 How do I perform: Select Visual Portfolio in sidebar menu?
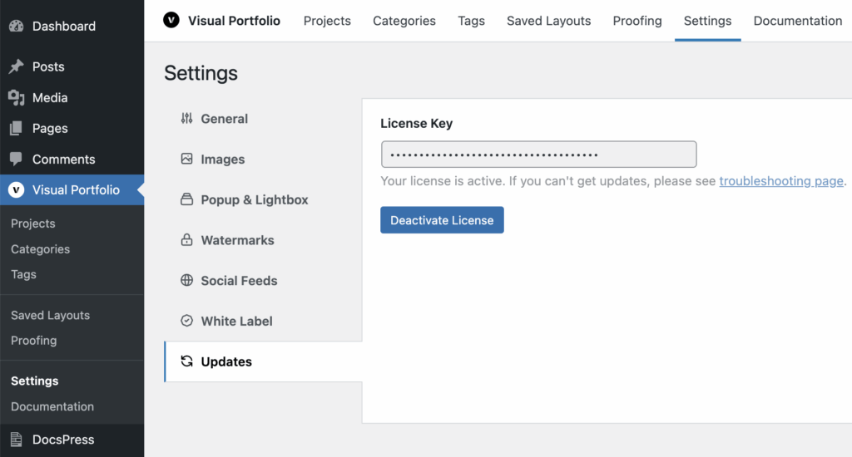pos(72,190)
